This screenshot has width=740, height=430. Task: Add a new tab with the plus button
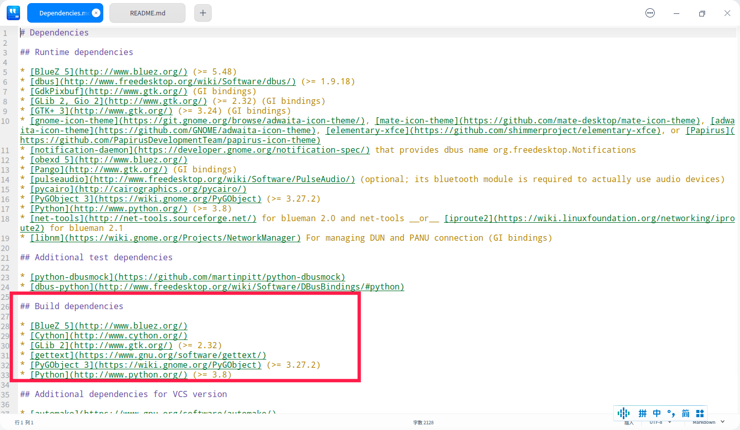(203, 13)
